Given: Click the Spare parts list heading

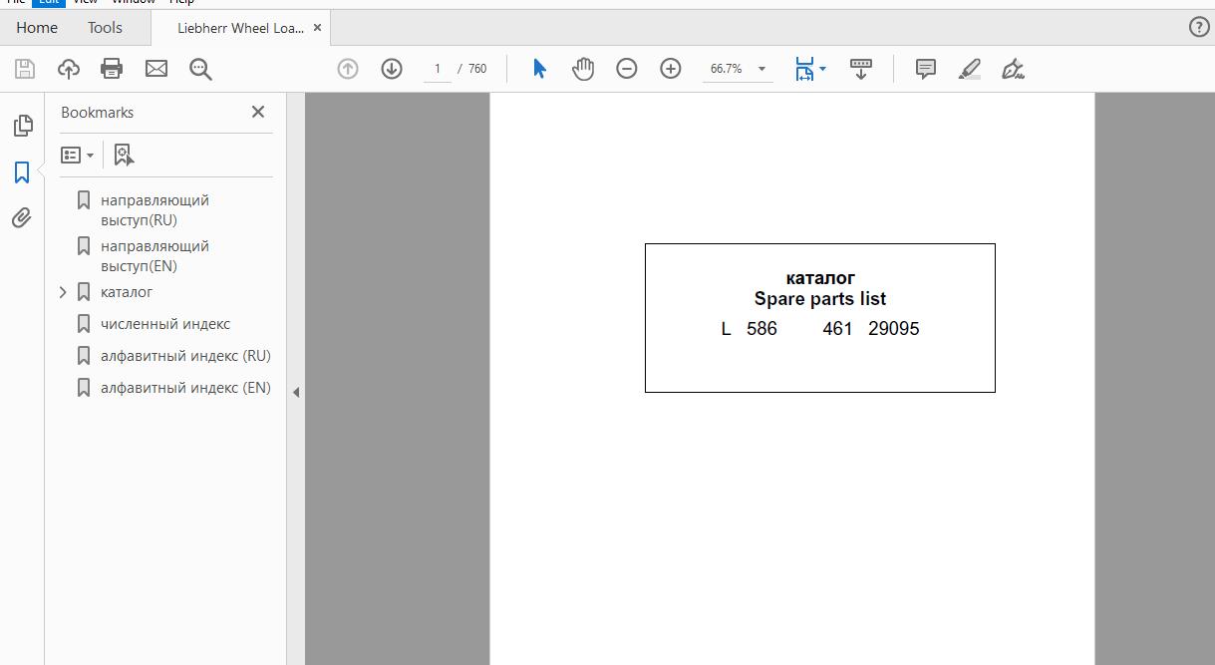Looking at the screenshot, I should coord(820,299).
